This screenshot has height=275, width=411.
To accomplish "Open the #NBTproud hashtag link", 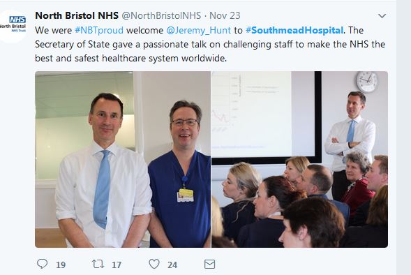I will (x=99, y=31).
